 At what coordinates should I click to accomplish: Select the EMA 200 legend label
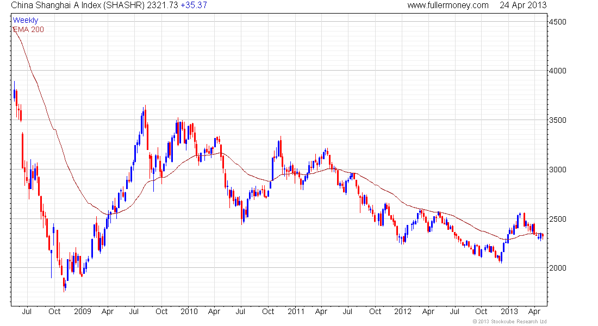tap(29, 29)
